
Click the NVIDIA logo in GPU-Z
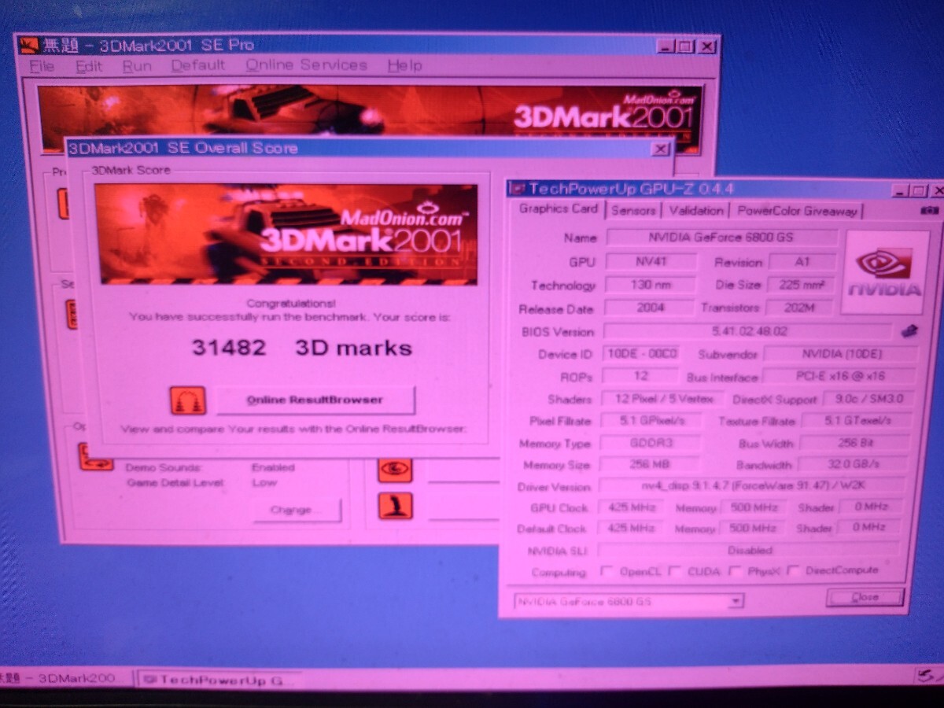point(884,272)
